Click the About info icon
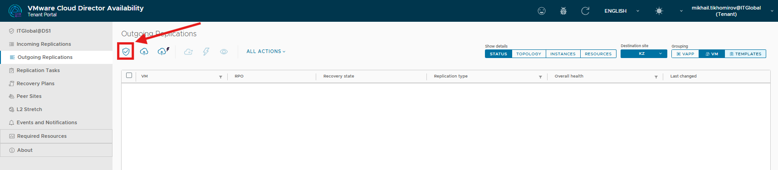 (12, 150)
